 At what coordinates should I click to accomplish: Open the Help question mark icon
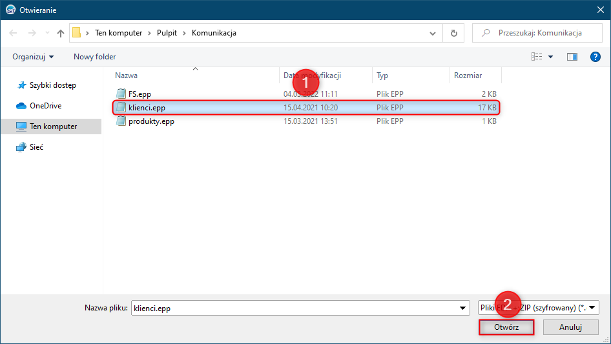[x=595, y=57]
